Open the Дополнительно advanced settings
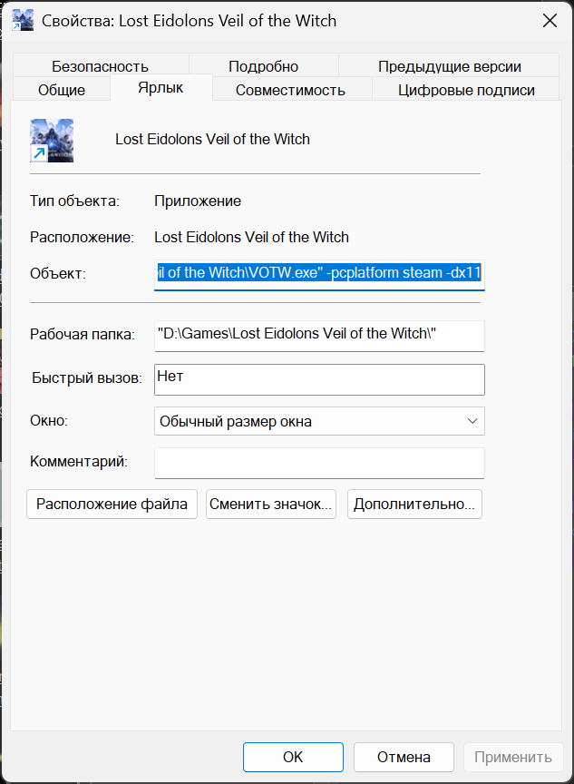 (414, 505)
